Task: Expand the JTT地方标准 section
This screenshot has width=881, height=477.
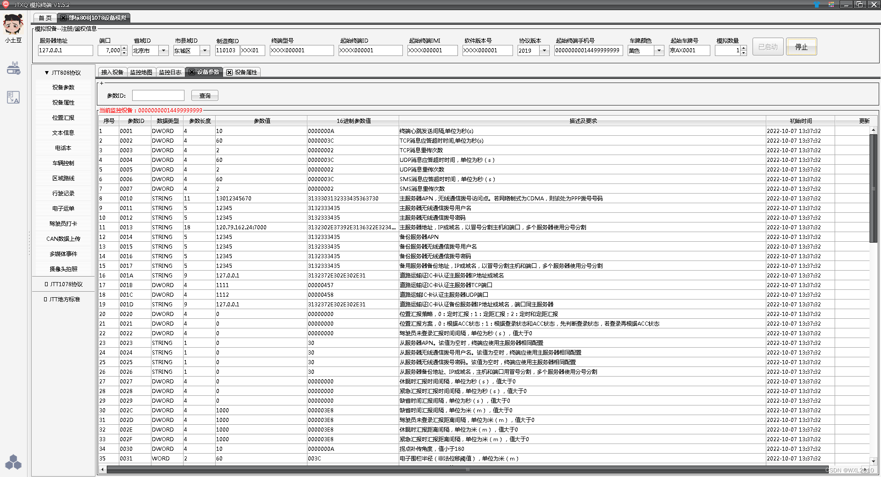Action: pos(63,299)
